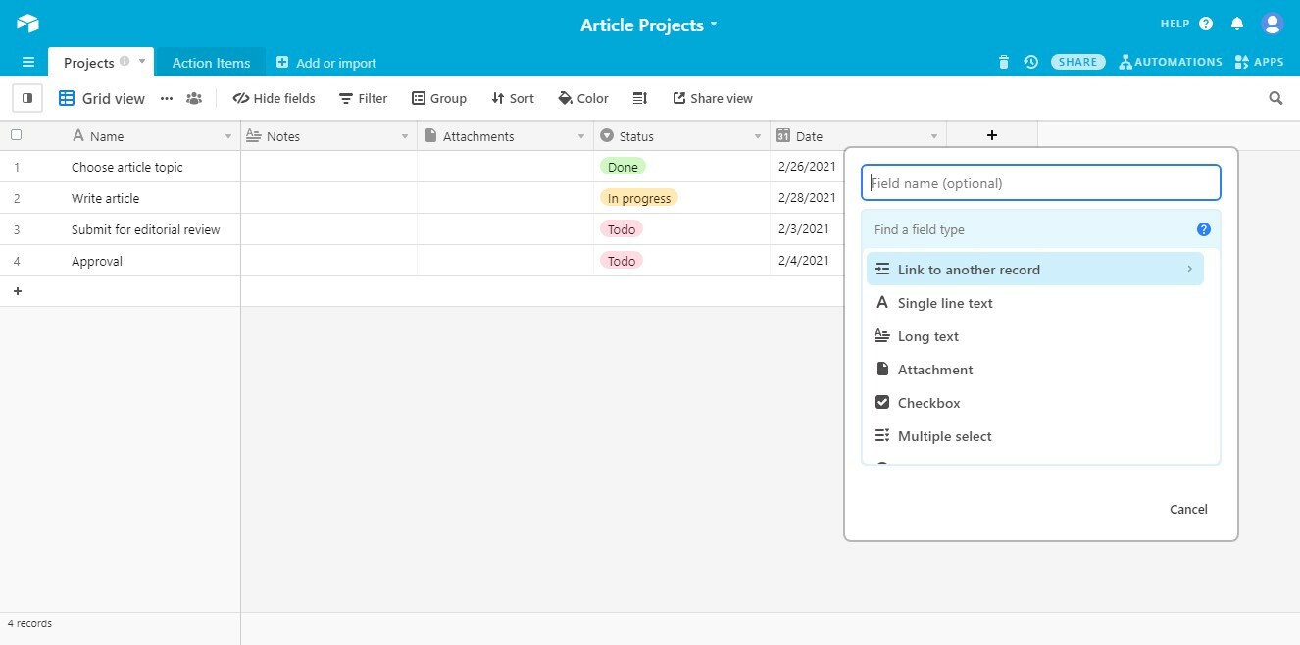Open the notifications bell
1300x645 pixels.
(x=1237, y=24)
